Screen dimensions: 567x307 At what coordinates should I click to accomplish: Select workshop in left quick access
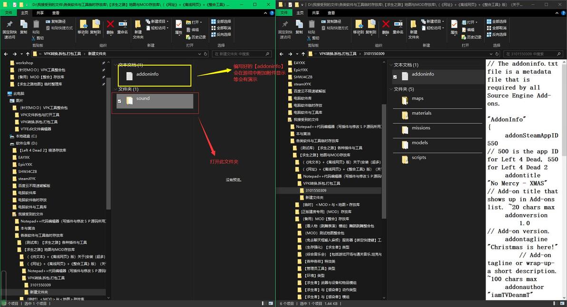coord(24,63)
